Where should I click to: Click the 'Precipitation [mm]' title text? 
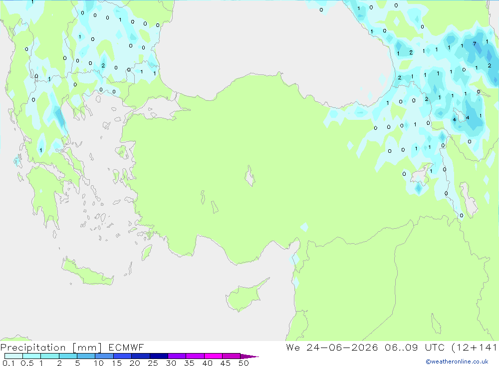(51, 348)
